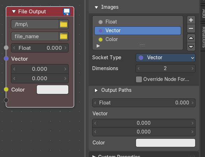Click the Dimensions value field showing 2
205x157 pixels.
pos(165,68)
